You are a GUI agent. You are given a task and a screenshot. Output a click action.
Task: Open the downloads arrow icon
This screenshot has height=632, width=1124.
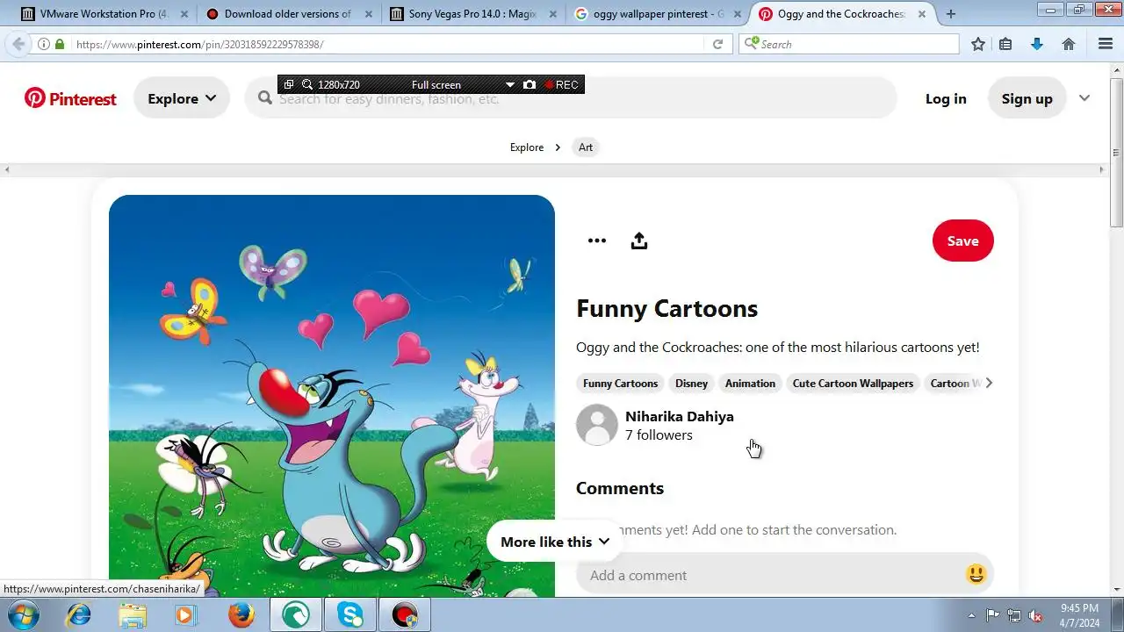pos(1037,44)
